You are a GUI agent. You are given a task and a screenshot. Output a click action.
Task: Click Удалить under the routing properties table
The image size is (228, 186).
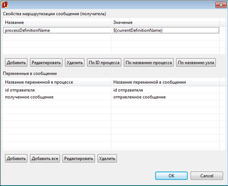click(75, 63)
